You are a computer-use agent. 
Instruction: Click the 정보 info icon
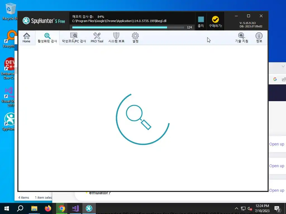259,38
